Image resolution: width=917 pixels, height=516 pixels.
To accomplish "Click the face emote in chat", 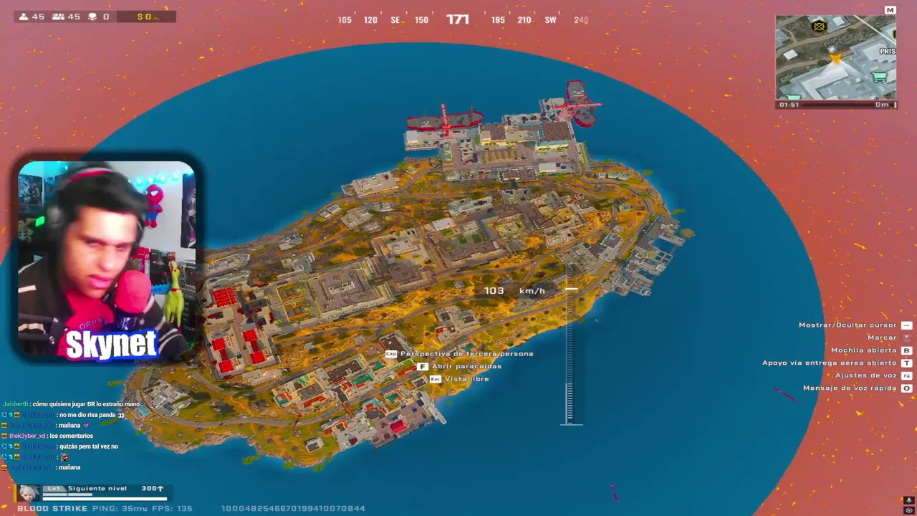I will (x=64, y=457).
